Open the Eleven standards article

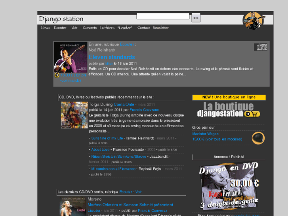(x=112, y=57)
